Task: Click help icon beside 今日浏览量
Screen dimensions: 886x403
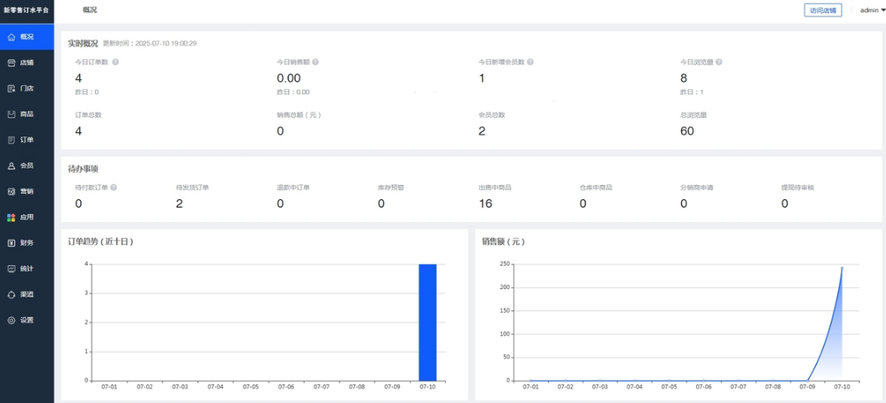Action: [x=720, y=62]
